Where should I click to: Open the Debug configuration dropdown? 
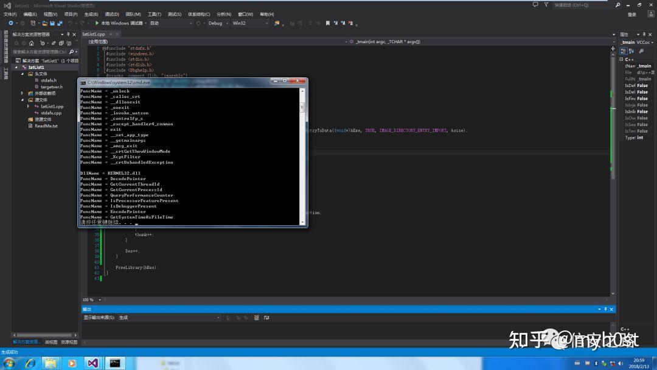pyautogui.click(x=217, y=23)
